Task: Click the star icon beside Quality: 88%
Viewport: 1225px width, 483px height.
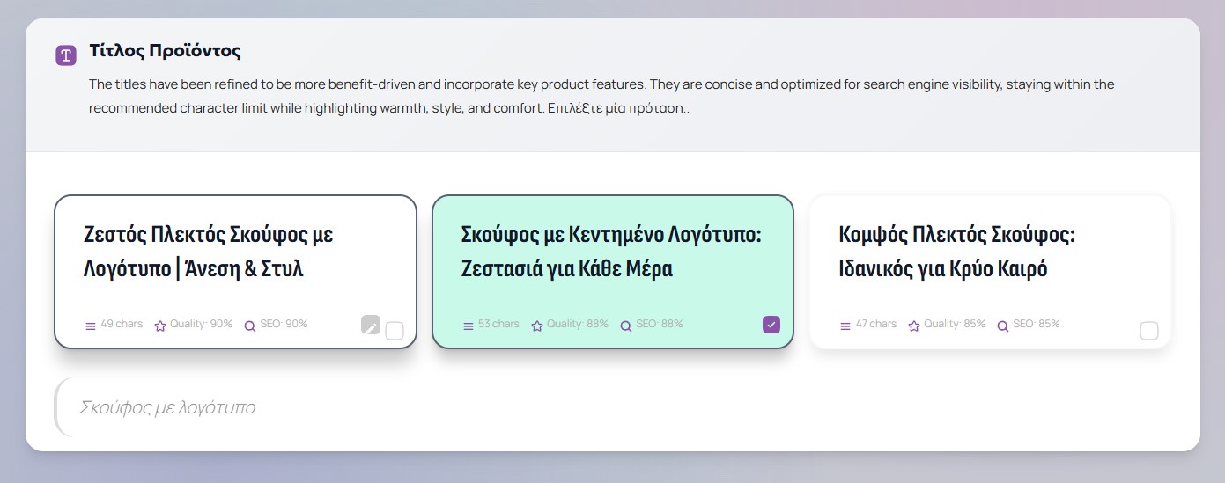Action: 537,326
